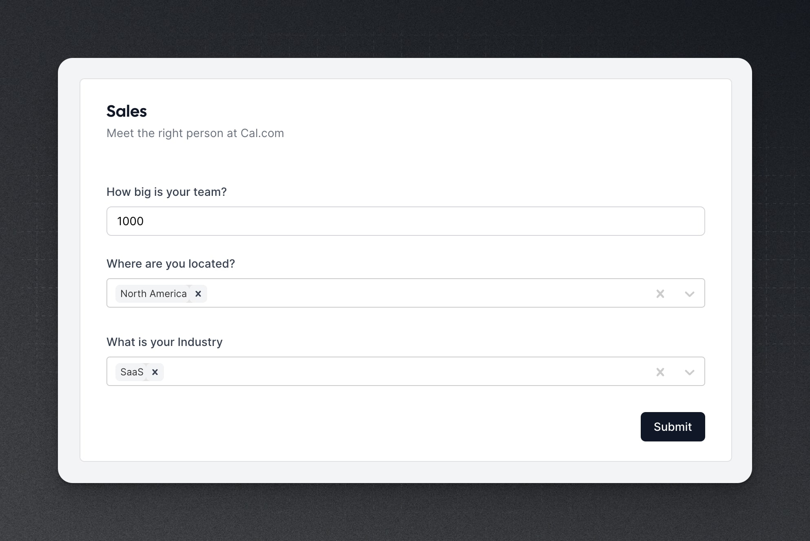Remove the North America tag
810x541 pixels.
pos(198,294)
